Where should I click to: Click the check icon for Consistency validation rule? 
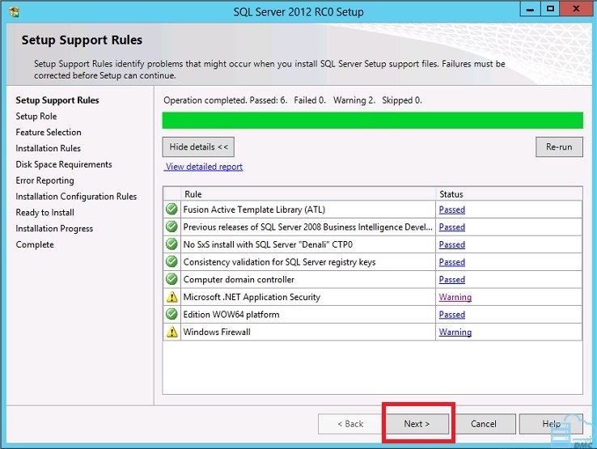[x=171, y=261]
